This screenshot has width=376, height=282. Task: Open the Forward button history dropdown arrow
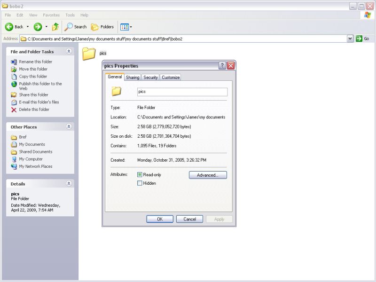(x=46, y=27)
